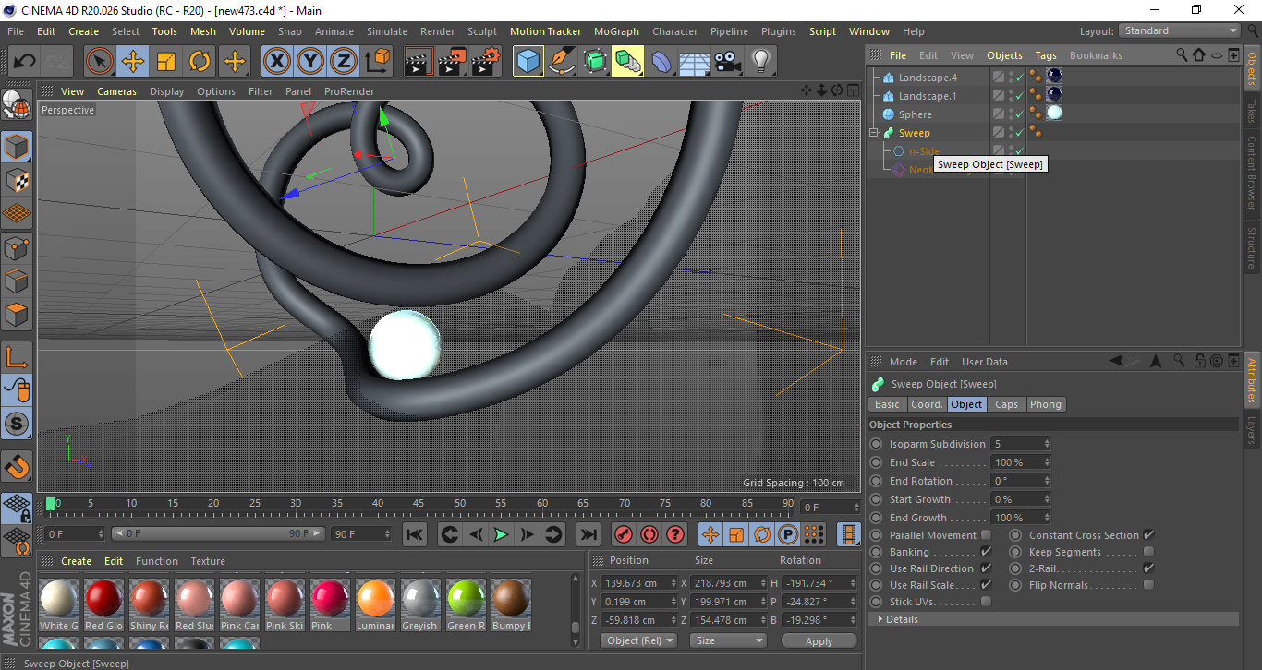This screenshot has height=670, width=1262.
Task: Toggle the X axis lock
Action: [x=277, y=62]
